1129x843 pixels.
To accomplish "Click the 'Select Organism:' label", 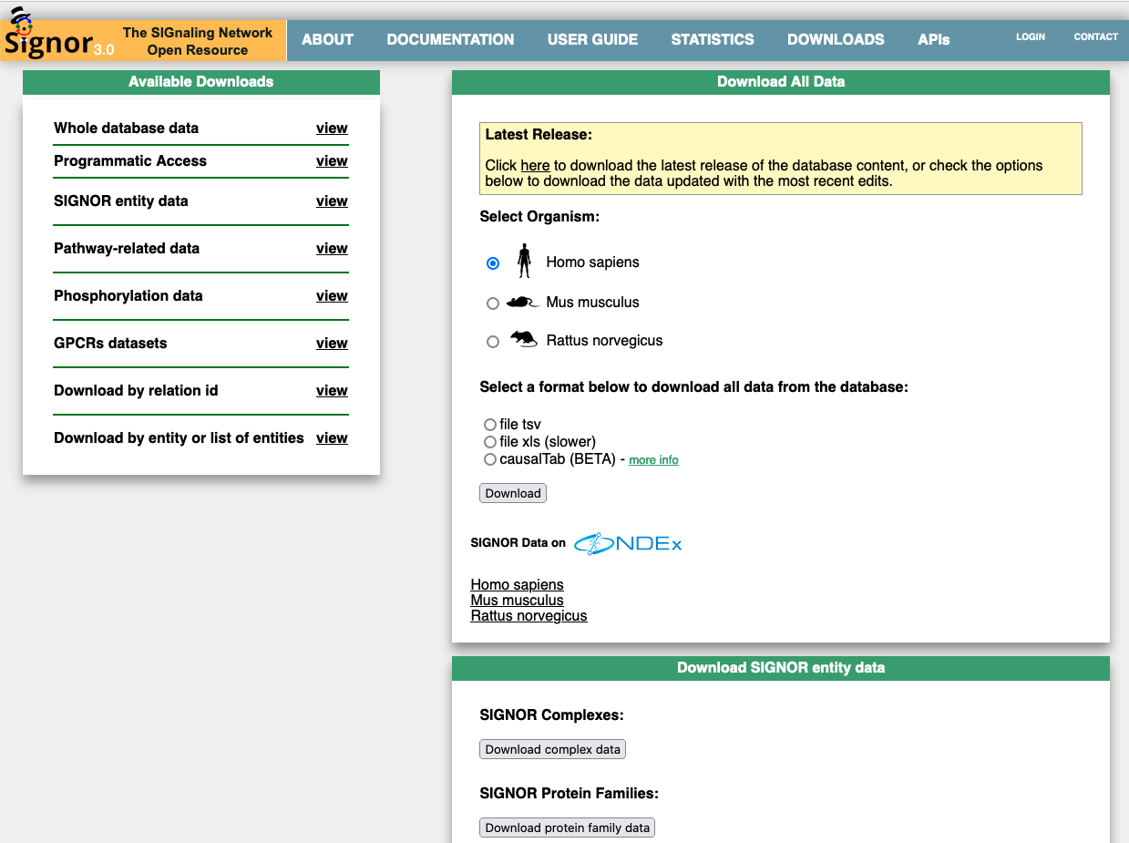I will click(539, 217).
